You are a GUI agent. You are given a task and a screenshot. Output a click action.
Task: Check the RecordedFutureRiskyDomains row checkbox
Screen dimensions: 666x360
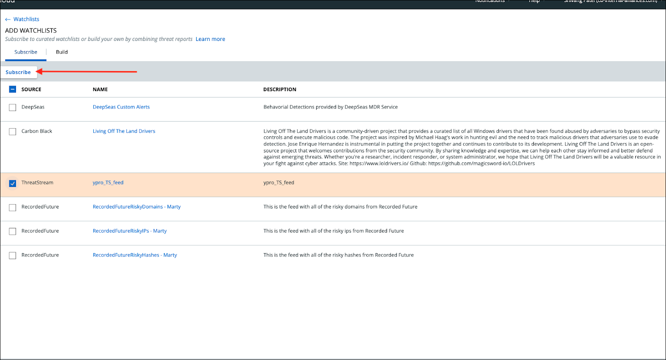tap(13, 208)
